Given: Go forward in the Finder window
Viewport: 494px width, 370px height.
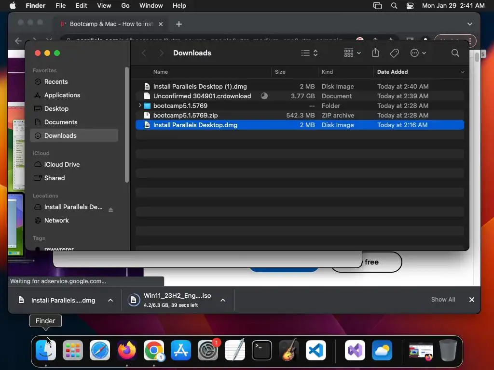Looking at the screenshot, I should (161, 53).
